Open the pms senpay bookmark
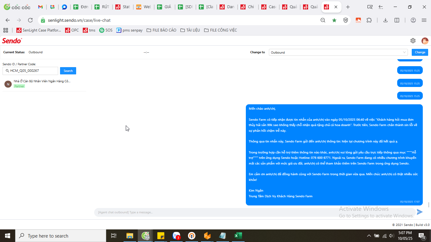This screenshot has height=242, width=431. (x=130, y=30)
